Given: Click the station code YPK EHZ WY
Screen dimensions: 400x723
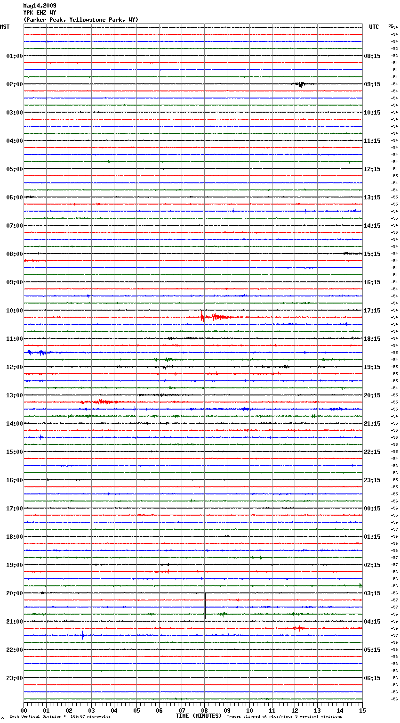Looking at the screenshot, I should 40,13.
